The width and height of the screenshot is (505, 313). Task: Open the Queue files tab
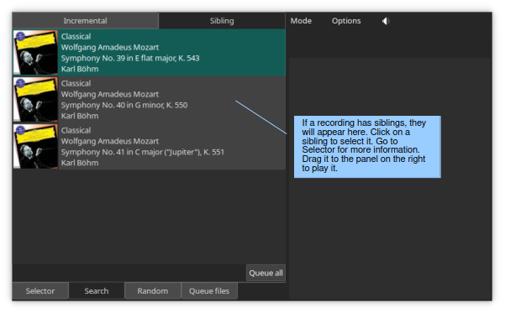[209, 291]
